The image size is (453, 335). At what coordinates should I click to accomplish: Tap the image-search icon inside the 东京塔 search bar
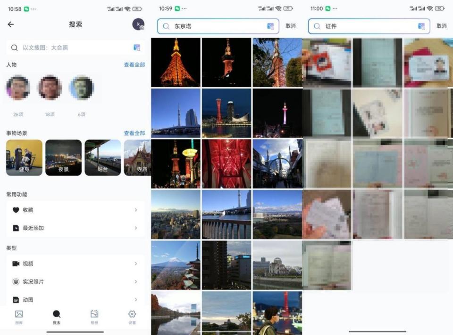coord(270,26)
